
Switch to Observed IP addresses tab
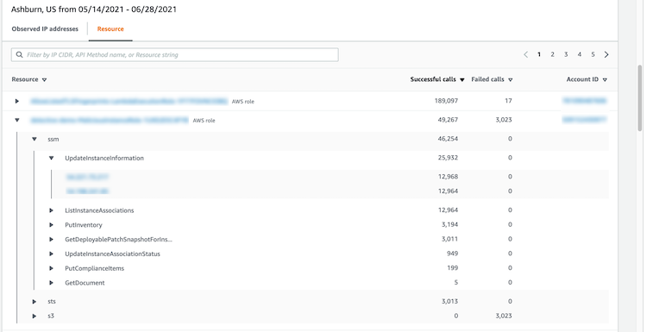[x=45, y=28]
